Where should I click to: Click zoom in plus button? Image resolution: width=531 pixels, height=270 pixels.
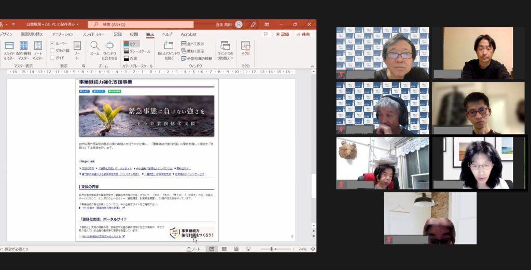pyautogui.click(x=294, y=249)
